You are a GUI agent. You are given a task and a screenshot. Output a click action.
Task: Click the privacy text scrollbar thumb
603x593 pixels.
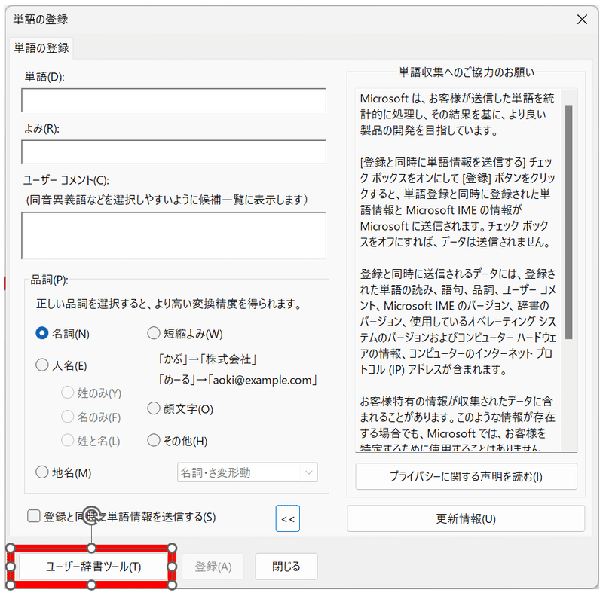pos(569,222)
